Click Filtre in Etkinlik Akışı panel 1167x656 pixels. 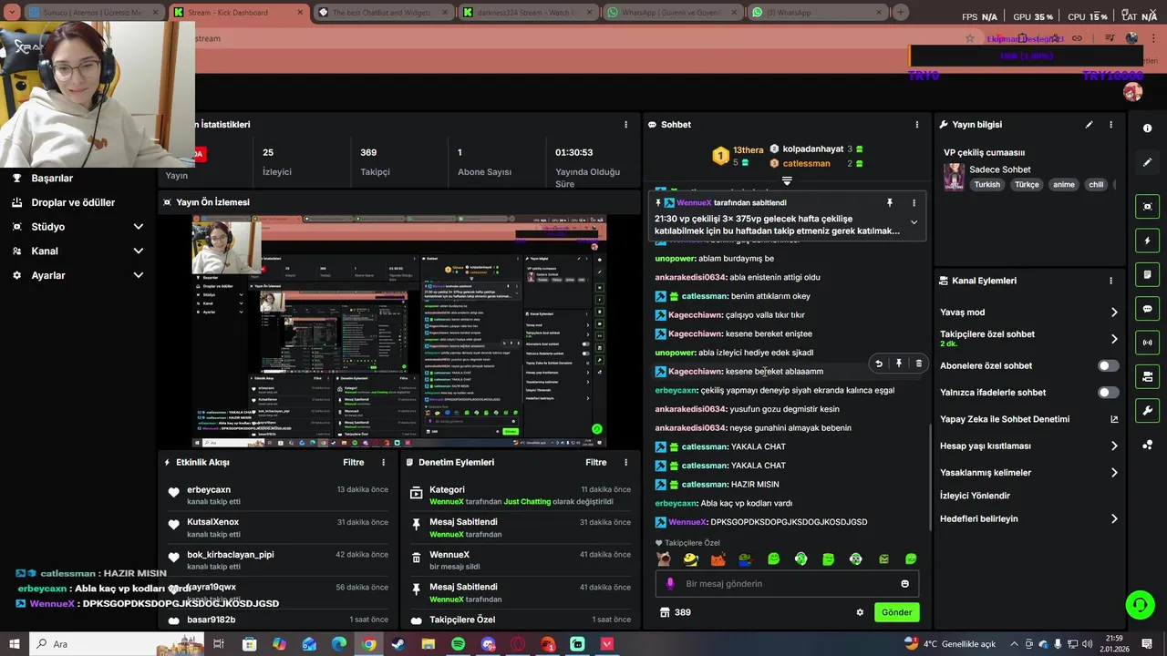tap(354, 463)
